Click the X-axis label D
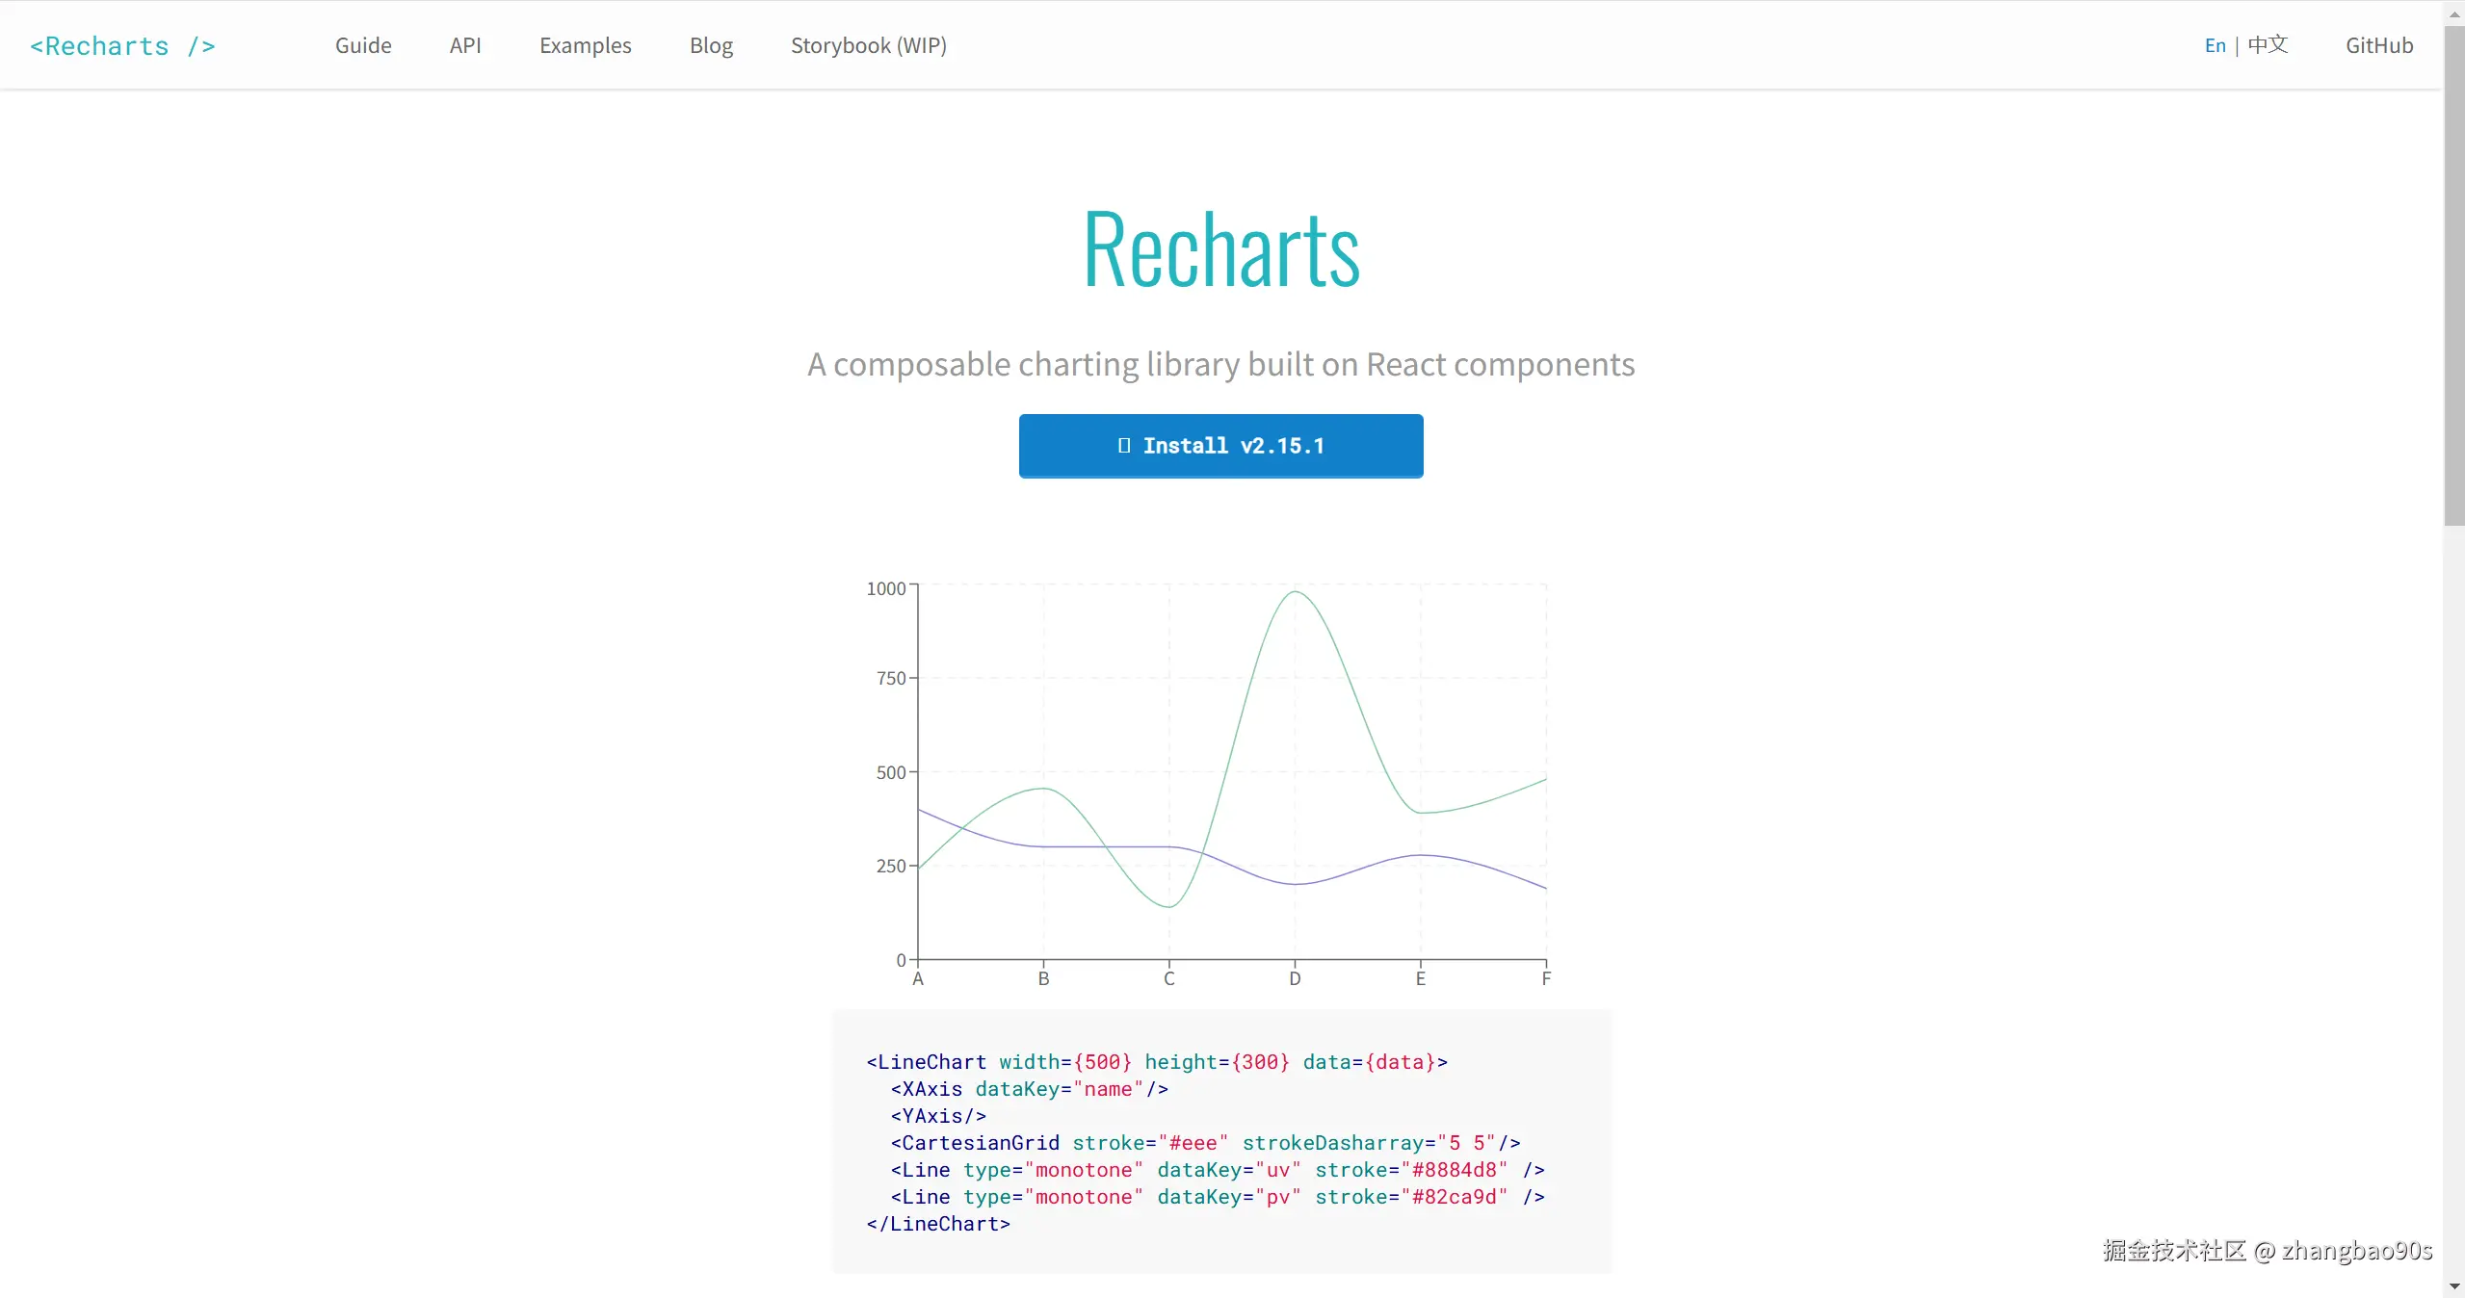Image resolution: width=2465 pixels, height=1298 pixels. pos(1295,979)
